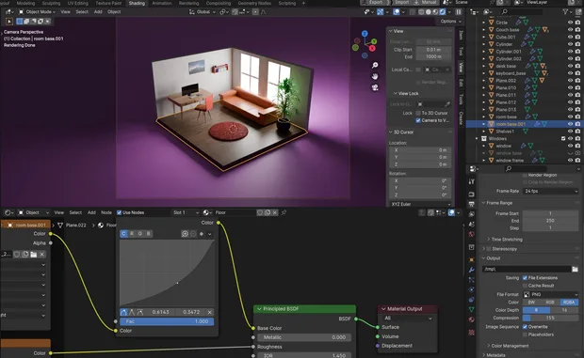
Task: Unlink Floor material with X icon
Action: pos(274,212)
